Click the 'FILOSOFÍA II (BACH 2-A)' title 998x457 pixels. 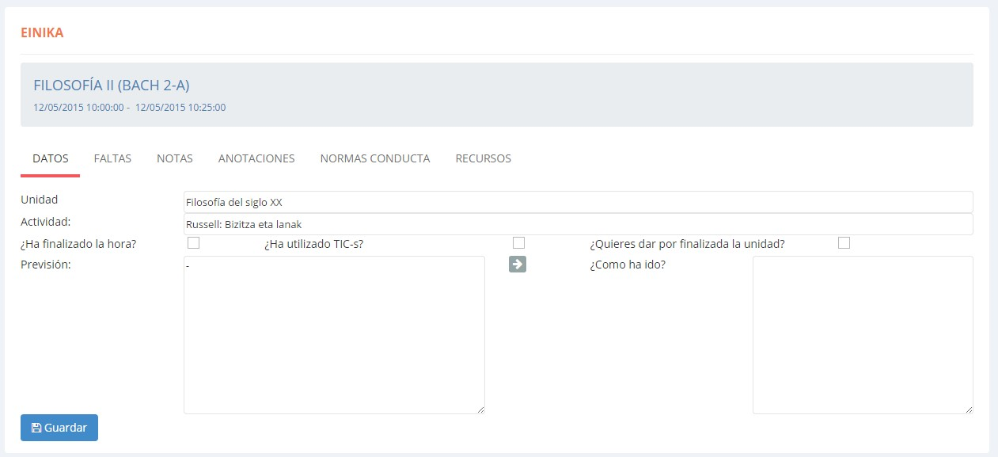tap(112, 85)
